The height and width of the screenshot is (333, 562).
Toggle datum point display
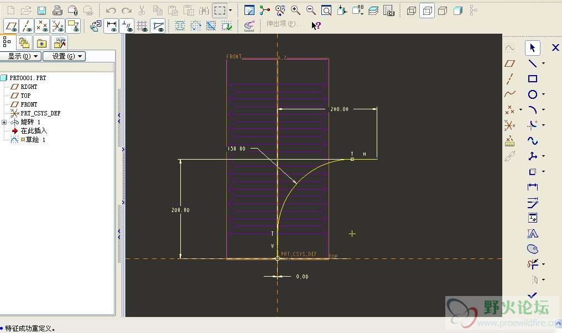click(42, 26)
